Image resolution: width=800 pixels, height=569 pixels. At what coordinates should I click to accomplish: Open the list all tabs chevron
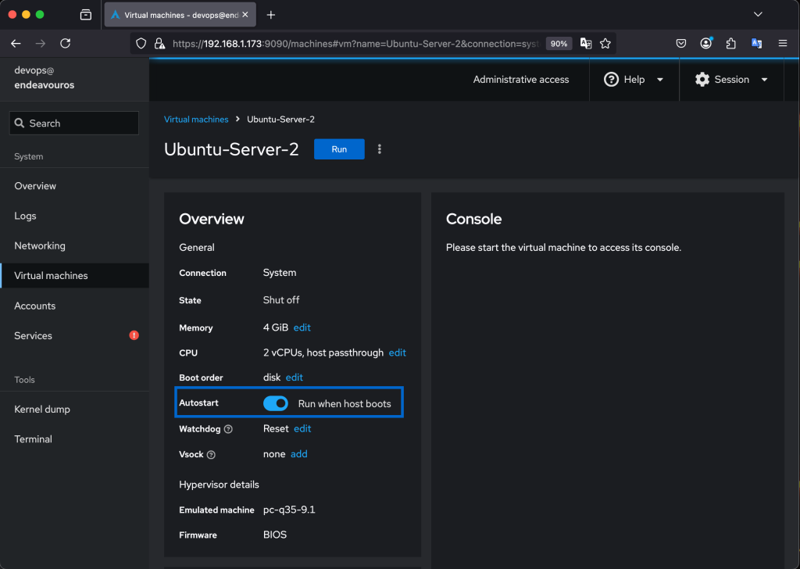coord(757,15)
